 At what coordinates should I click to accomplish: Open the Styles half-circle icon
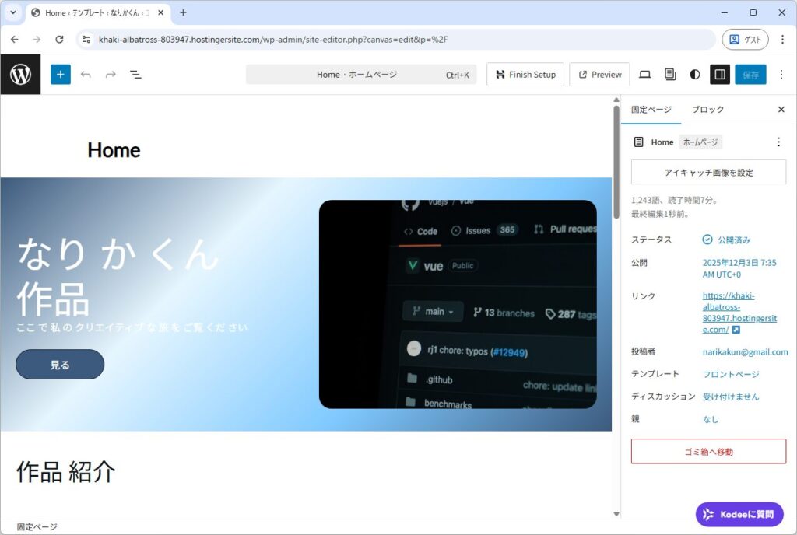694,75
